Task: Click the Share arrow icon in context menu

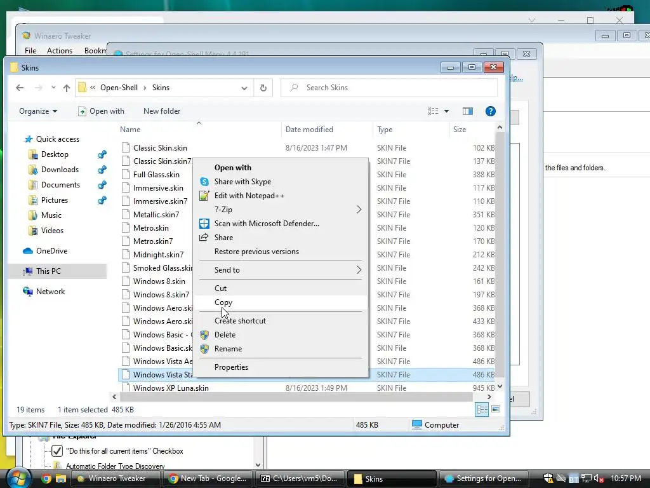Action: click(x=204, y=238)
